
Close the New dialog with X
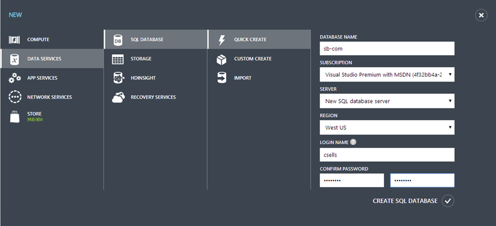[481, 15]
